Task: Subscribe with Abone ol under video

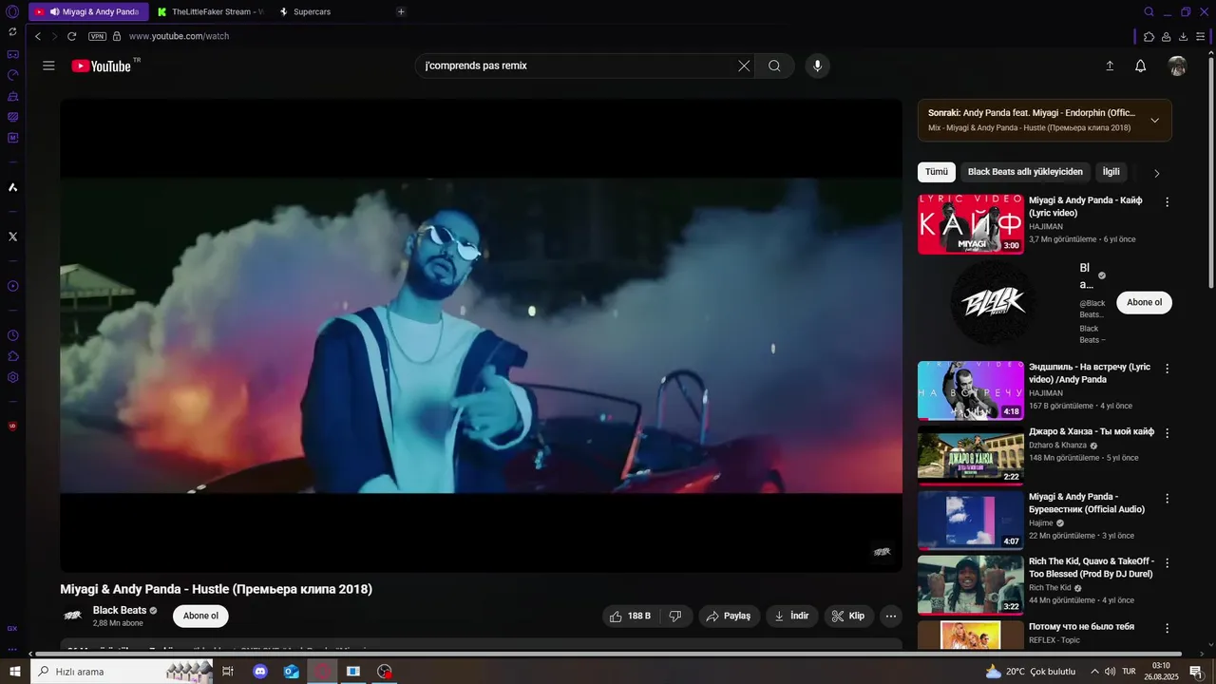Action: click(200, 616)
